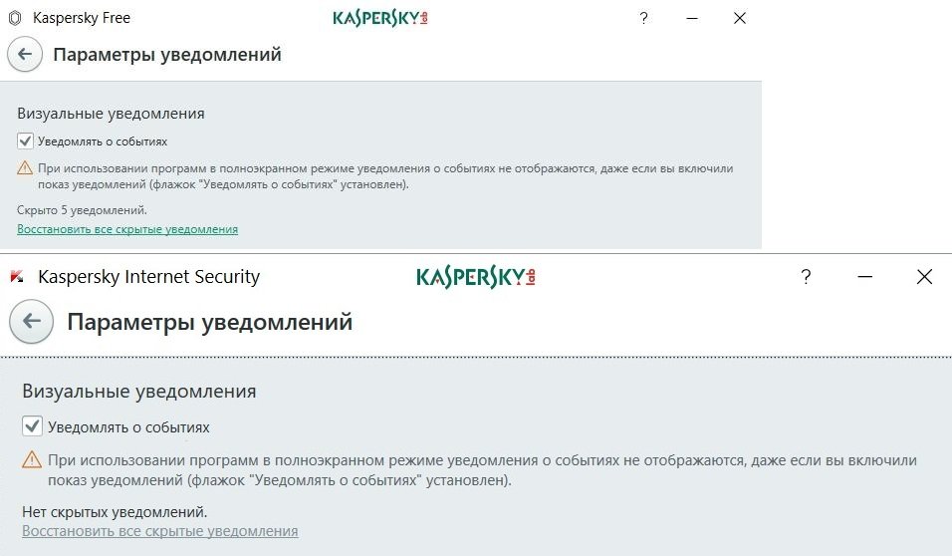Click "Нет скрытых уведомлений" text in Internet Security
Viewport: 952px width, 556px height.
pyautogui.click(x=115, y=512)
